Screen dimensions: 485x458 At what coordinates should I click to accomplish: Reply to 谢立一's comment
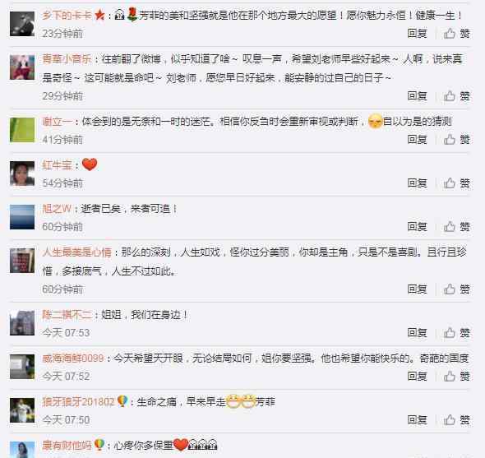[418, 140]
